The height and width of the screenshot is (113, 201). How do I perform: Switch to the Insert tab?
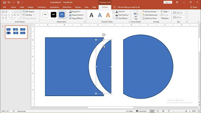(22, 7)
